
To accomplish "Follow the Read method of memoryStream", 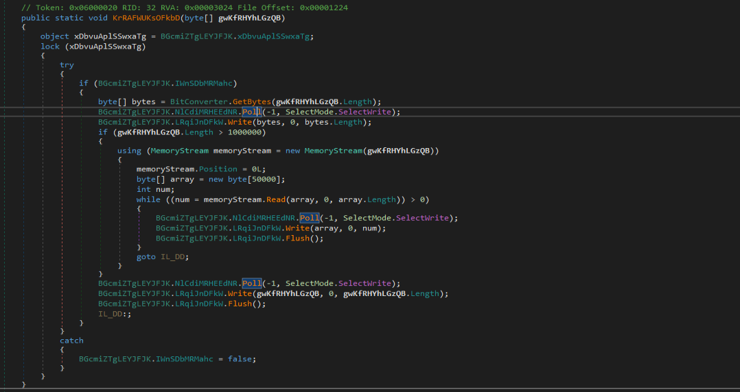I will [276, 200].
